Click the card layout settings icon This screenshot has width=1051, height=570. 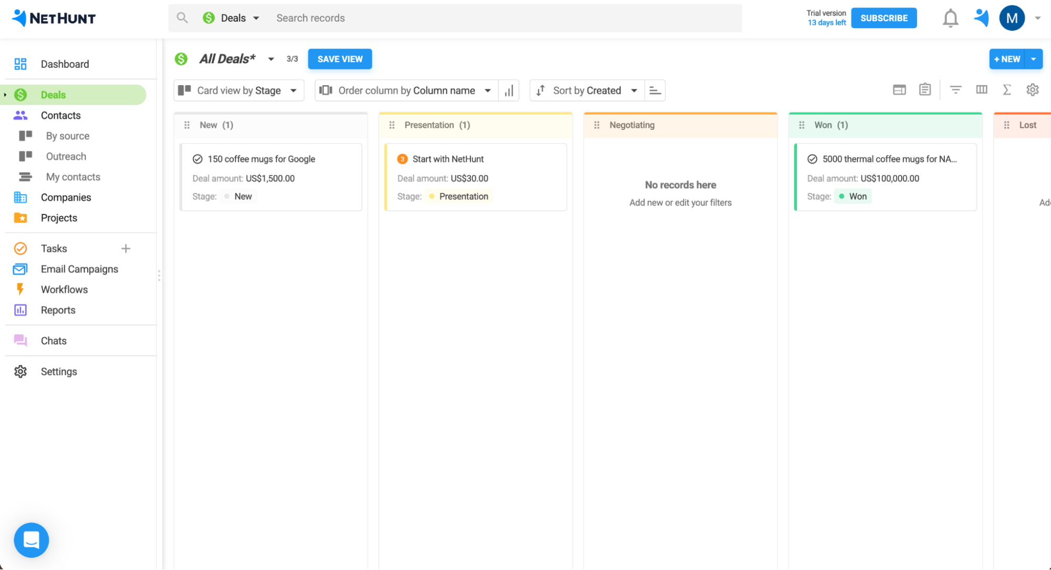pyautogui.click(x=899, y=90)
